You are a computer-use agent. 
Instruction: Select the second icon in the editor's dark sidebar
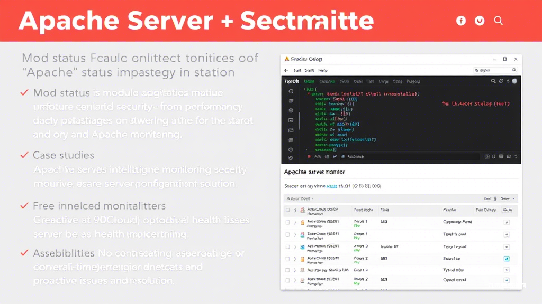(x=291, y=101)
